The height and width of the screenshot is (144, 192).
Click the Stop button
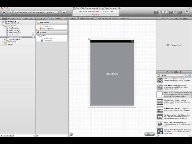pos(10,12)
